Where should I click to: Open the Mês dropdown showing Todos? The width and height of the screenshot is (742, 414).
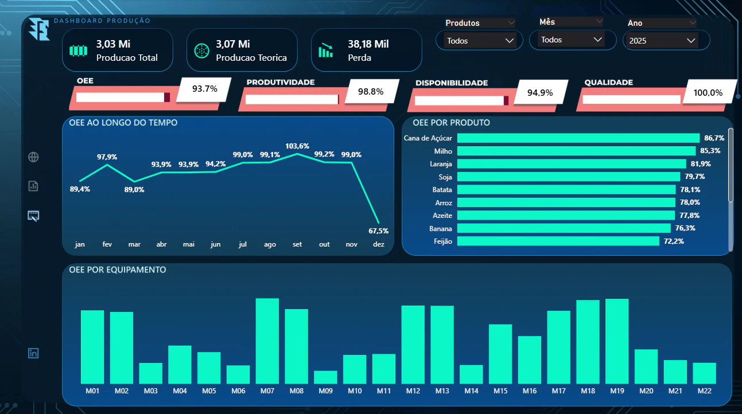pyautogui.click(x=572, y=40)
